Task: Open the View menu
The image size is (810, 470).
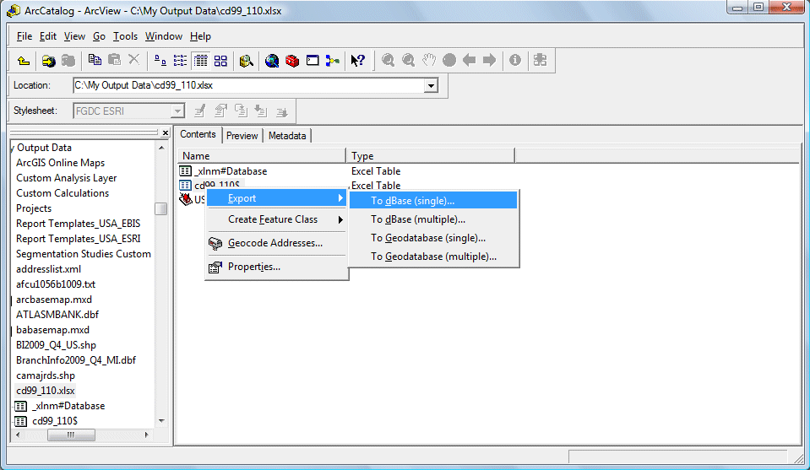Action: pos(74,36)
